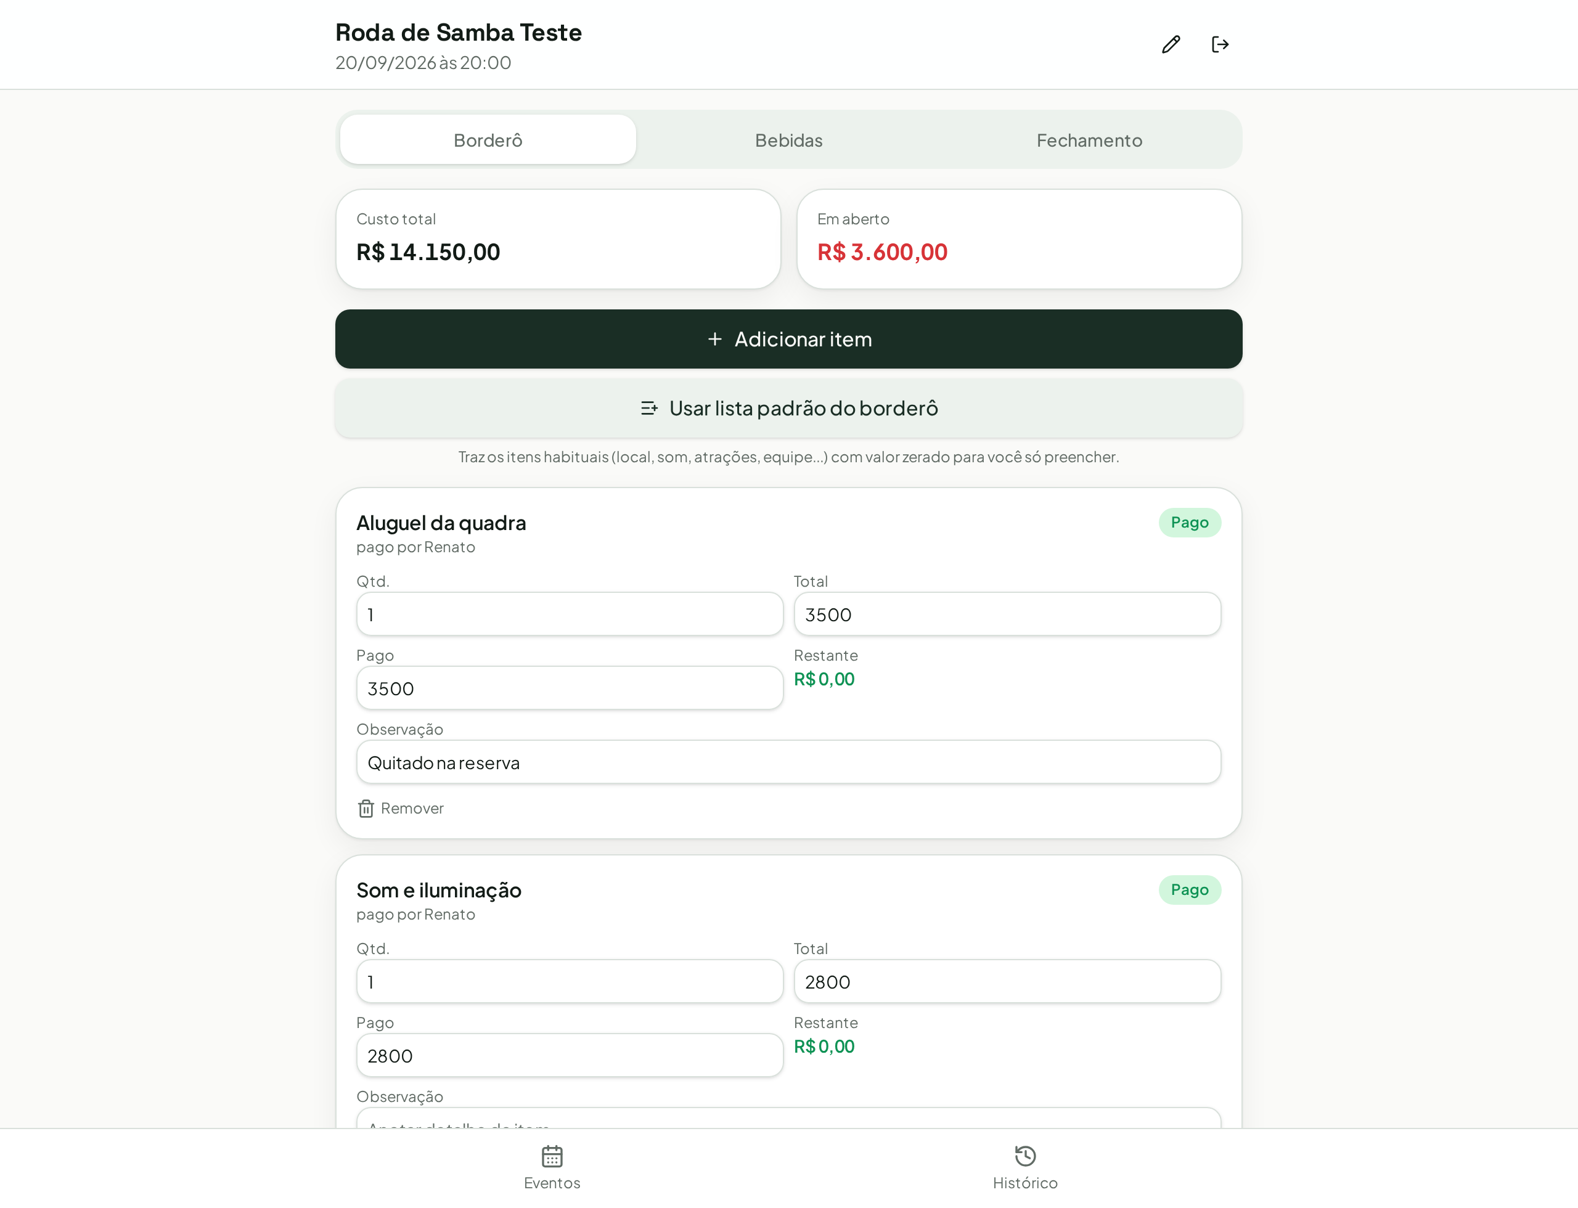Screen dimensions: 1578x1208
Task: Click the Custo total R$ 14.150,00 value
Action: pyautogui.click(x=428, y=251)
